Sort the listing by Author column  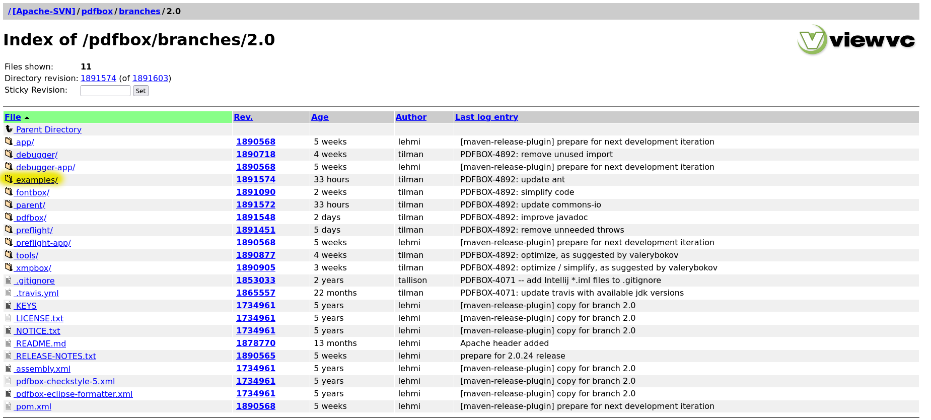[411, 117]
